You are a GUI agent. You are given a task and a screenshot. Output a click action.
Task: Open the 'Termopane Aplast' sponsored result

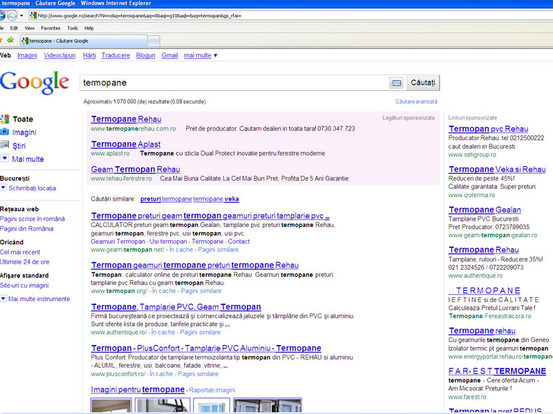point(126,144)
